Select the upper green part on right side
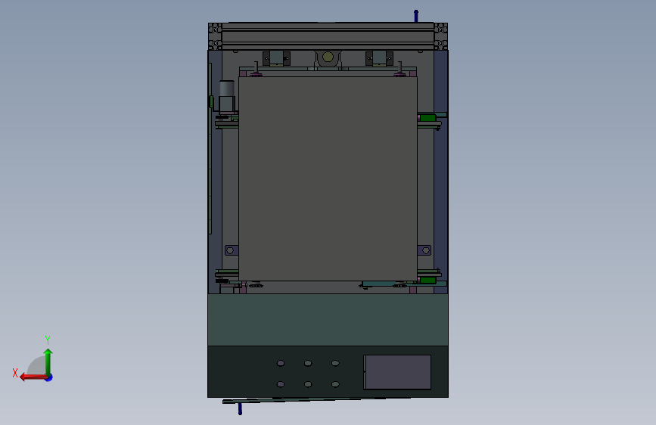 428,117
